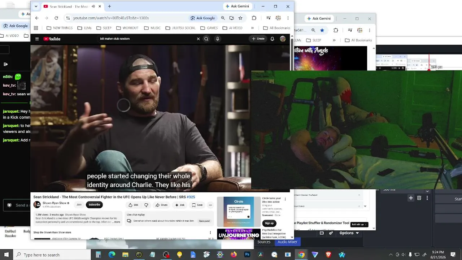The width and height of the screenshot is (462, 260).
Task: Create a YouTube video or post
Action: (258, 39)
